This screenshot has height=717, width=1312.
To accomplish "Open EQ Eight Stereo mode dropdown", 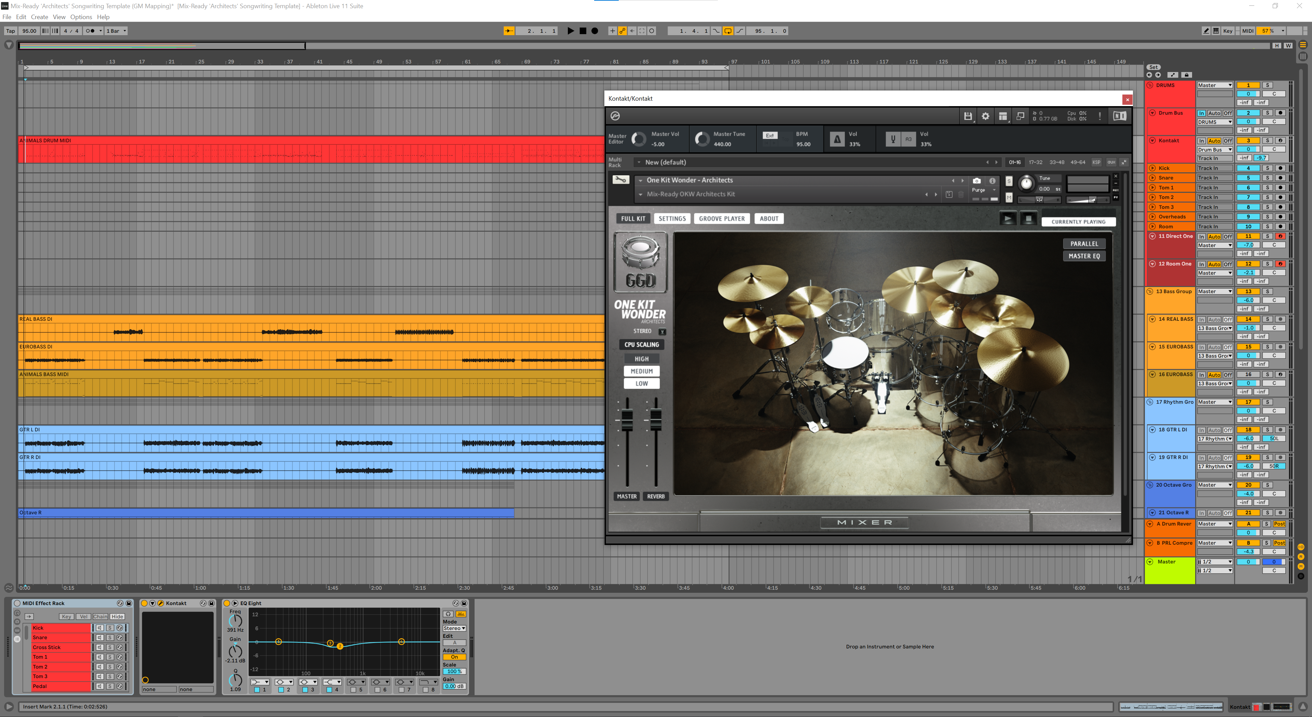I will click(454, 629).
